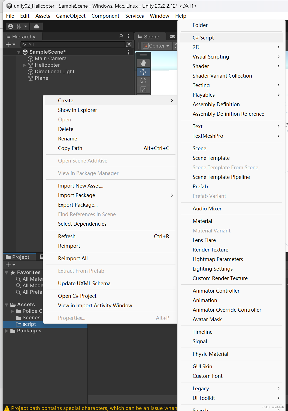Select the Move tool in Scene
Screen dimensions: 288x411
[143, 72]
